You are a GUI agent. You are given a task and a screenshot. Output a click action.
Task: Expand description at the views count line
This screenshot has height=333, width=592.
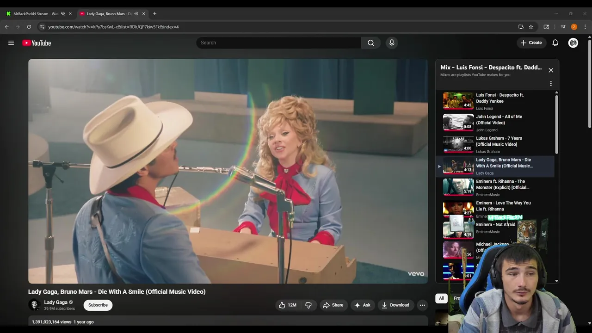point(63,322)
